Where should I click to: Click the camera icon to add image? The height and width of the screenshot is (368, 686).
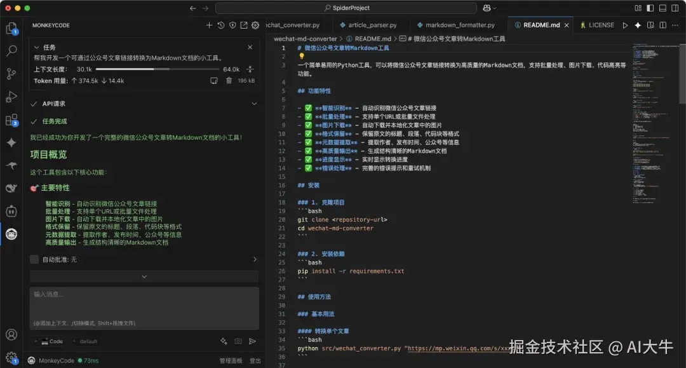[238, 341]
